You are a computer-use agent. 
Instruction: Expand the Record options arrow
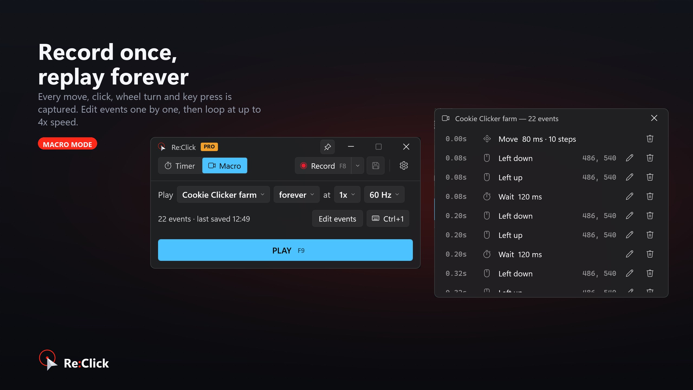coord(358,166)
